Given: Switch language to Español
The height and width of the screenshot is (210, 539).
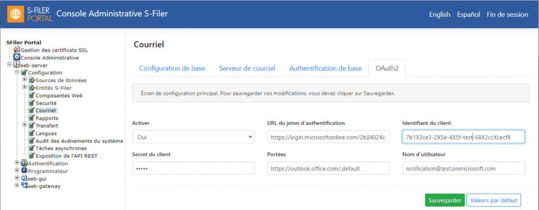Looking at the screenshot, I should pyautogui.click(x=468, y=14).
